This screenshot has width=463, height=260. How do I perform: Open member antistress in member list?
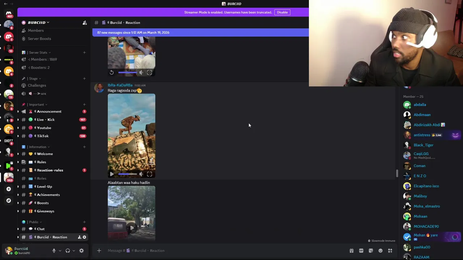[422, 135]
